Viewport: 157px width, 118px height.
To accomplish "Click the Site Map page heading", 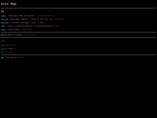I will click(x=9, y=4).
